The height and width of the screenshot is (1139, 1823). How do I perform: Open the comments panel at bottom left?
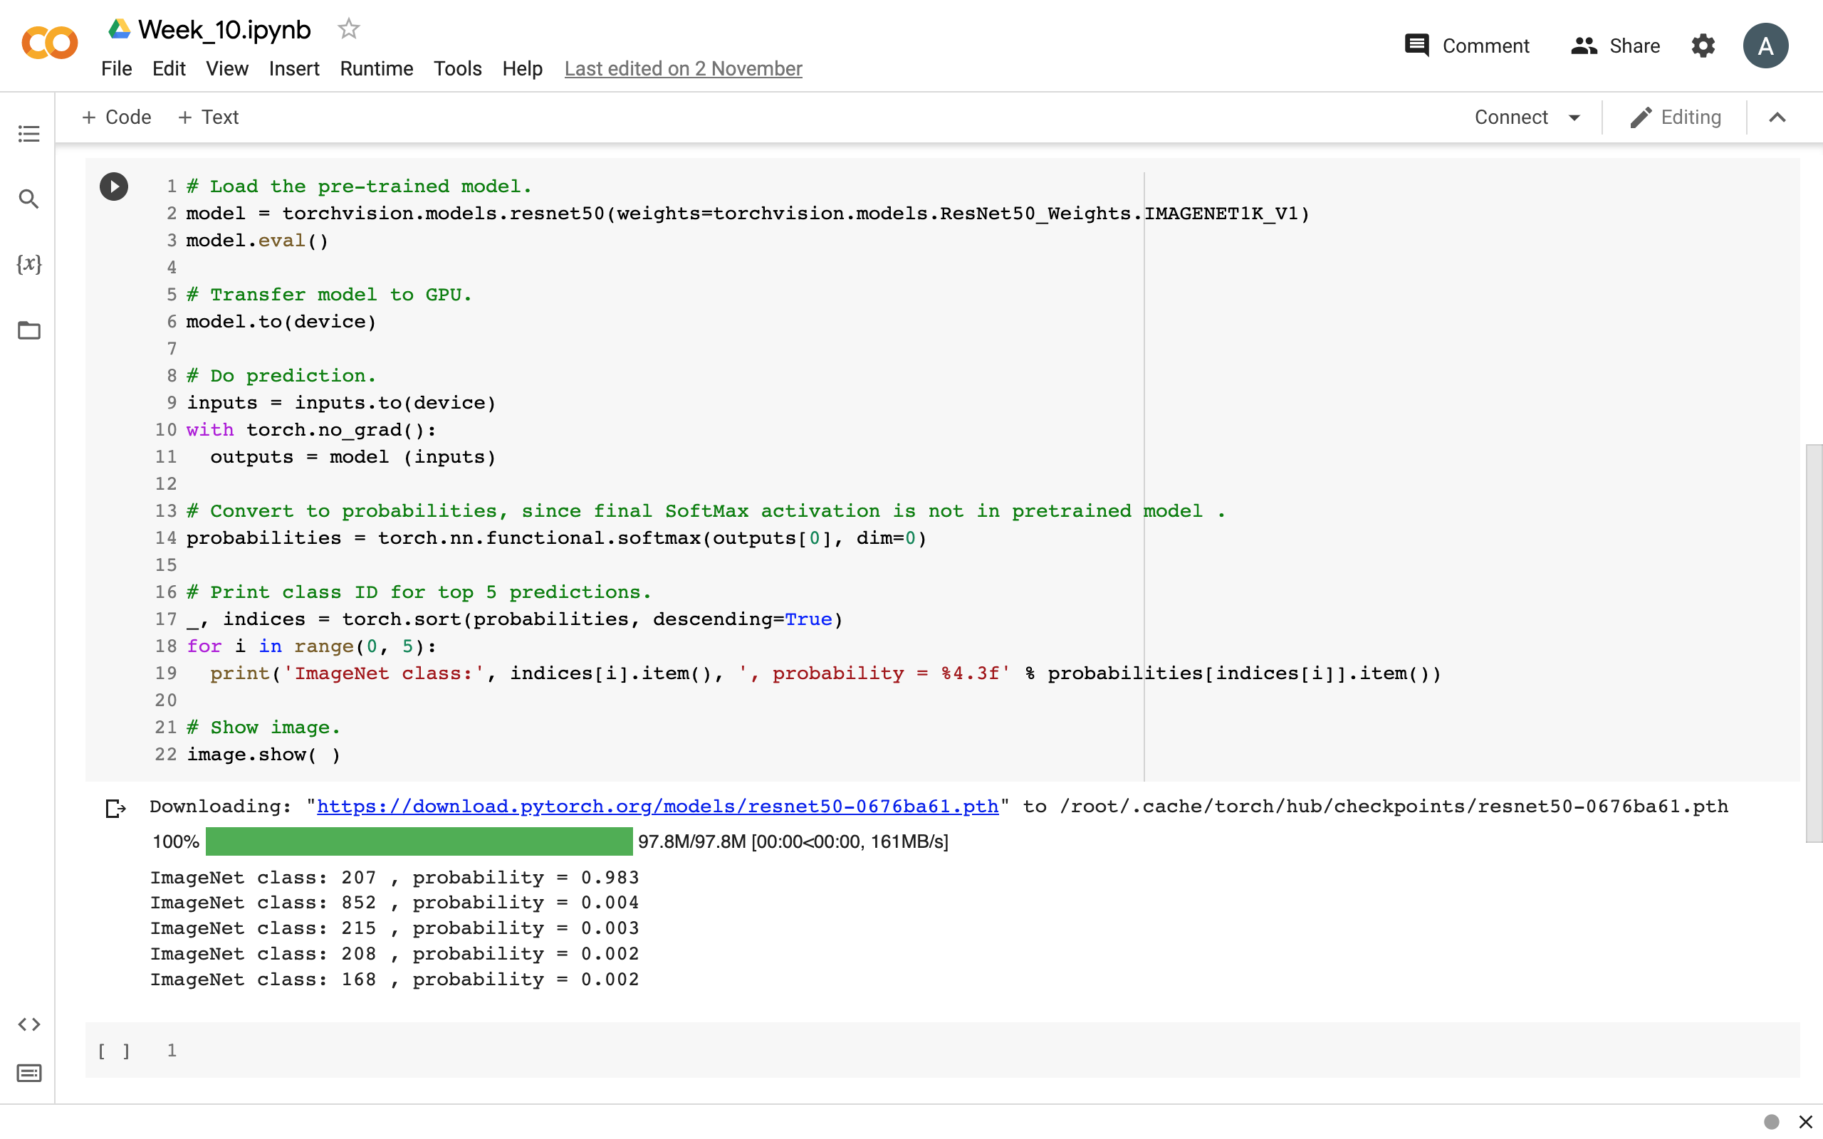tap(28, 1074)
